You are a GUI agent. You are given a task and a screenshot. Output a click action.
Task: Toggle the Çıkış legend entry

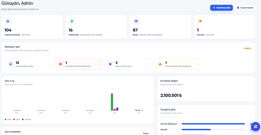point(17,119)
